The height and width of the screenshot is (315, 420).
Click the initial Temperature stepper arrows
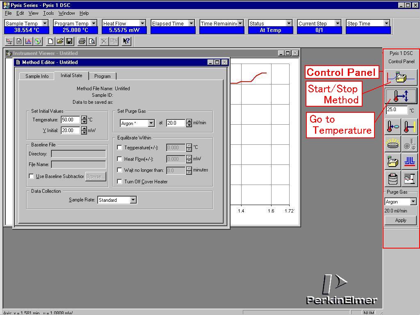coord(84,120)
